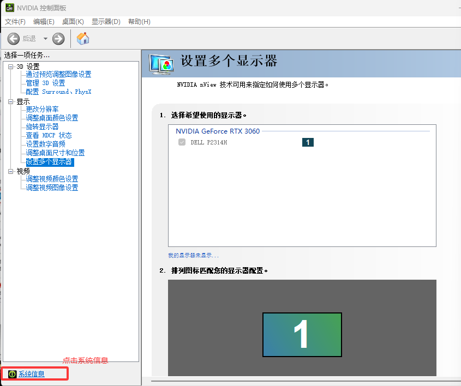Click the system information icon at bottom left
The height and width of the screenshot is (386, 461).
(x=12, y=374)
